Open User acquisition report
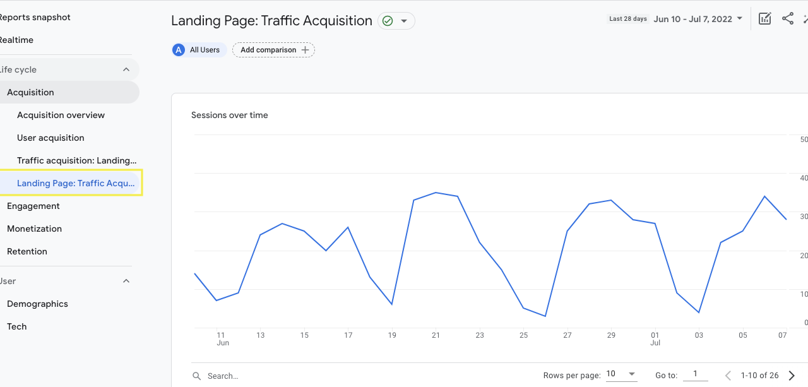The width and height of the screenshot is (808, 387). point(50,138)
